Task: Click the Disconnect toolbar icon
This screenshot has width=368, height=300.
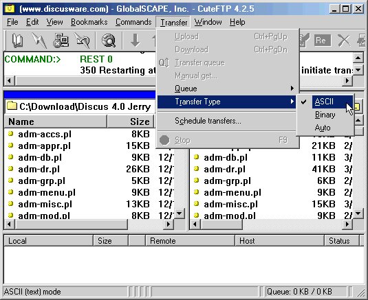Action: point(61,41)
